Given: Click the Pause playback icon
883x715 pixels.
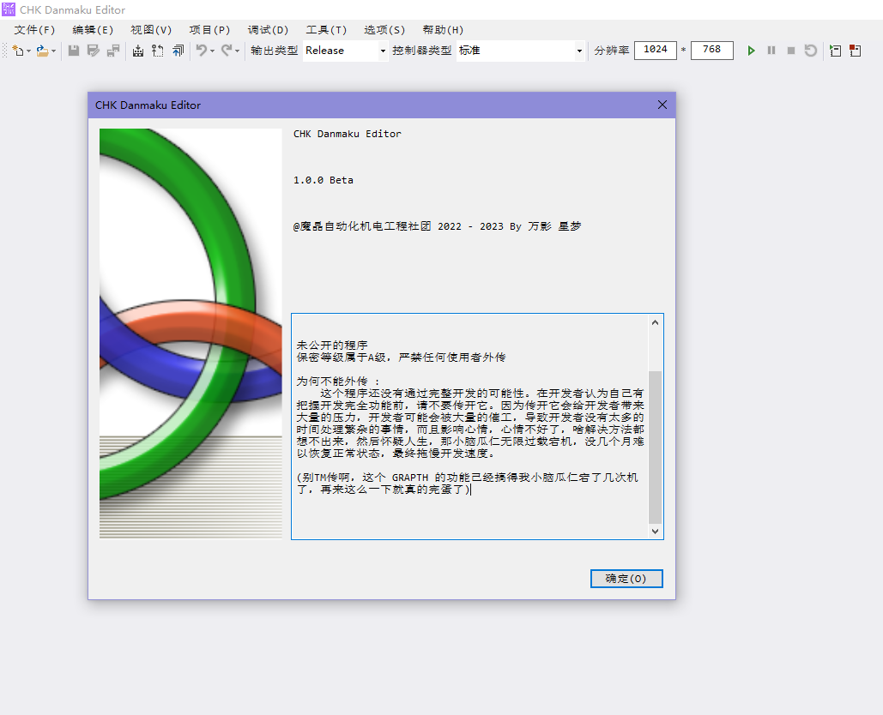Looking at the screenshot, I should 771,51.
